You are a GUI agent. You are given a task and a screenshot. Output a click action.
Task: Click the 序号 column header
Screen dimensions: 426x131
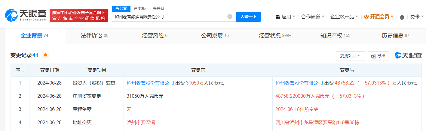[x=20, y=70]
